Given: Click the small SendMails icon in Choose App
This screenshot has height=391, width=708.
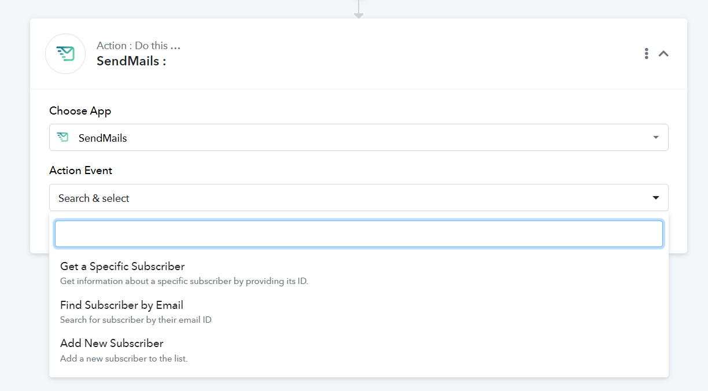Looking at the screenshot, I should point(63,138).
